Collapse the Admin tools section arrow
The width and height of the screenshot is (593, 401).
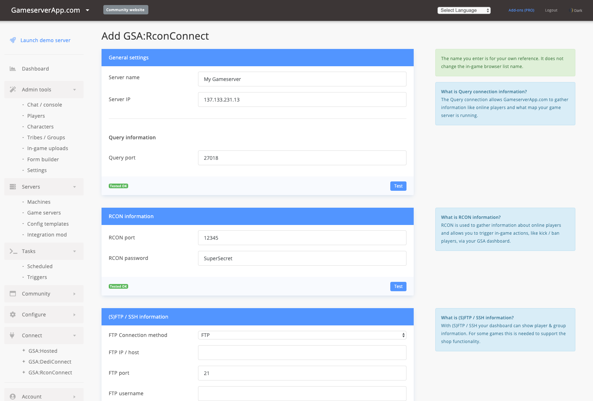[75, 90]
